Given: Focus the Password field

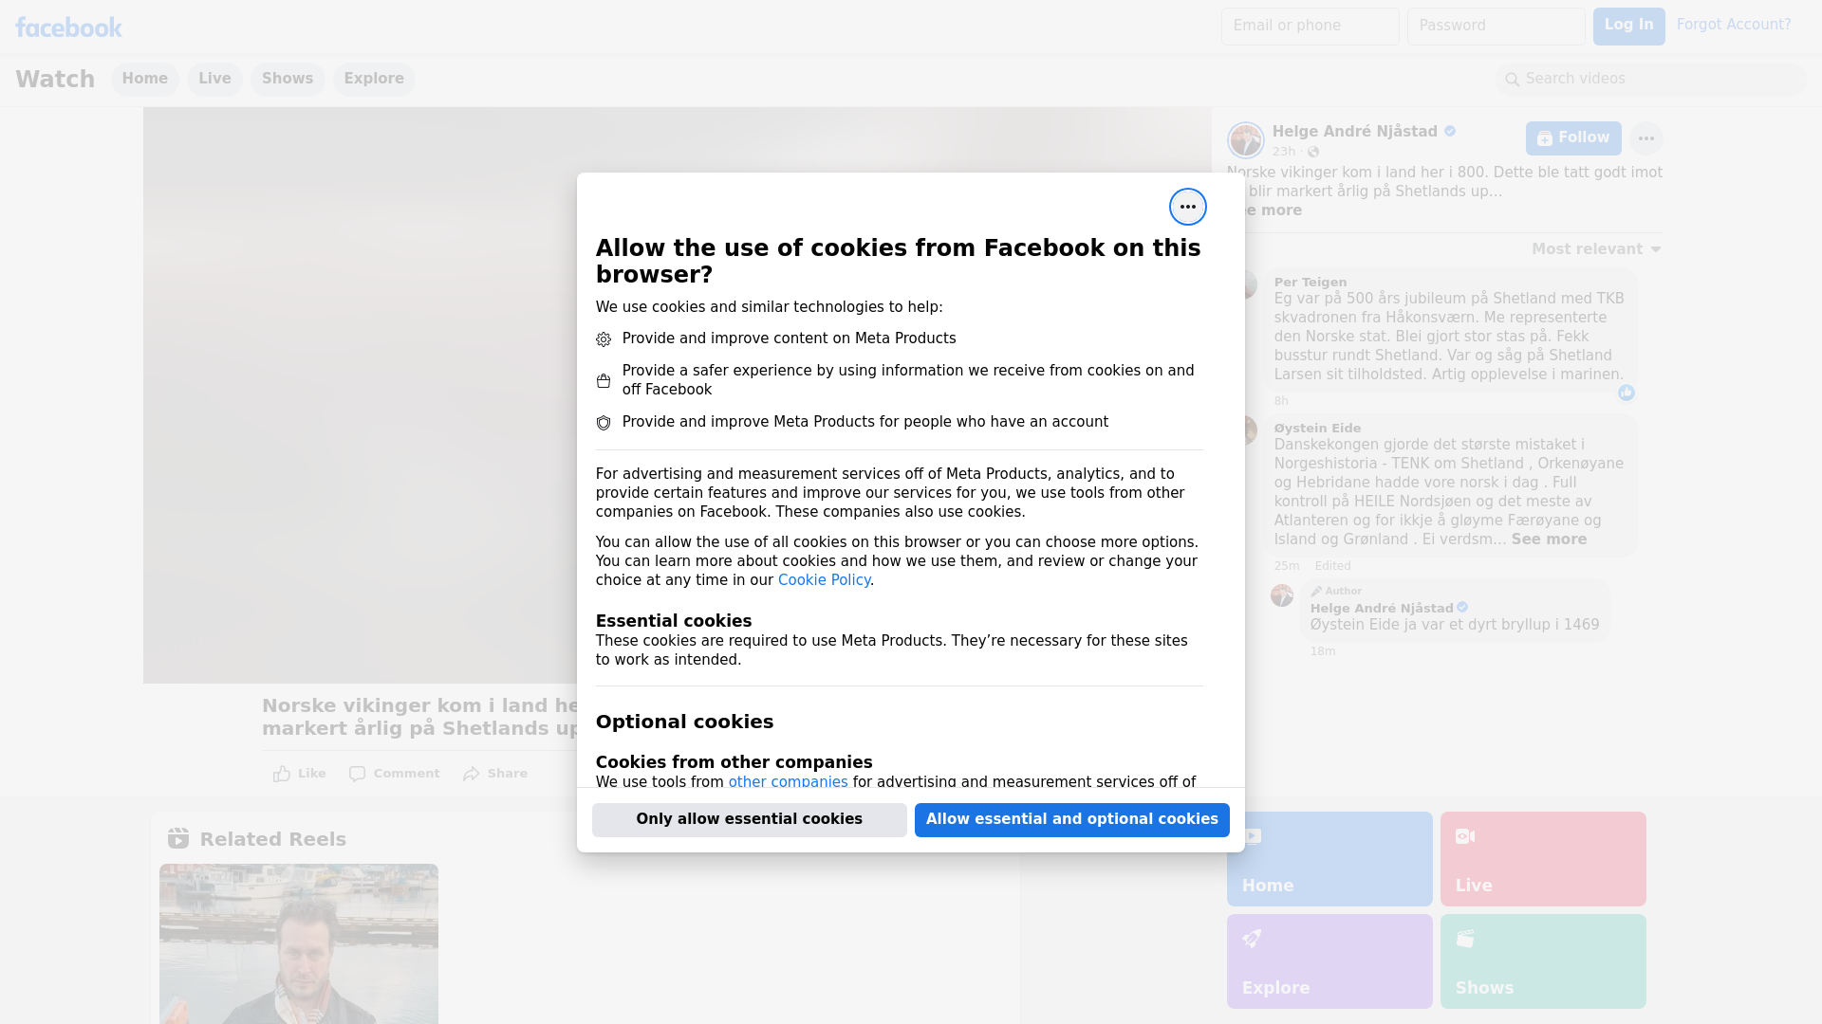Looking at the screenshot, I should (1496, 26).
